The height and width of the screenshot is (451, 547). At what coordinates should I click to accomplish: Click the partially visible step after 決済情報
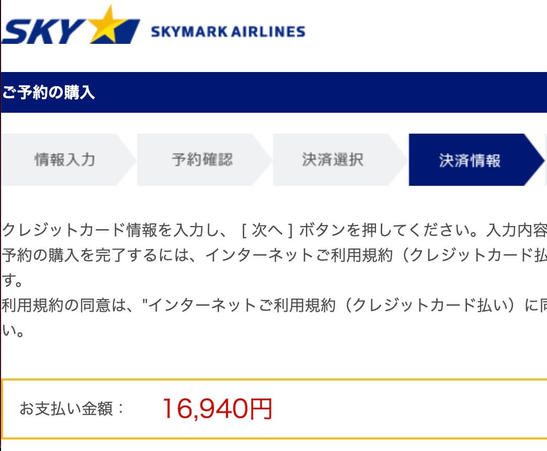[545, 160]
